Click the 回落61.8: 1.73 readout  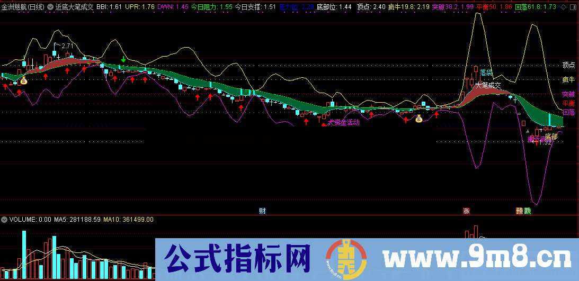tap(536, 7)
